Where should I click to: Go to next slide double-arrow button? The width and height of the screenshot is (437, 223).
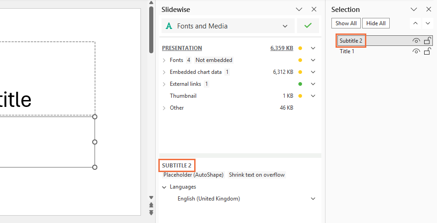click(x=151, y=213)
